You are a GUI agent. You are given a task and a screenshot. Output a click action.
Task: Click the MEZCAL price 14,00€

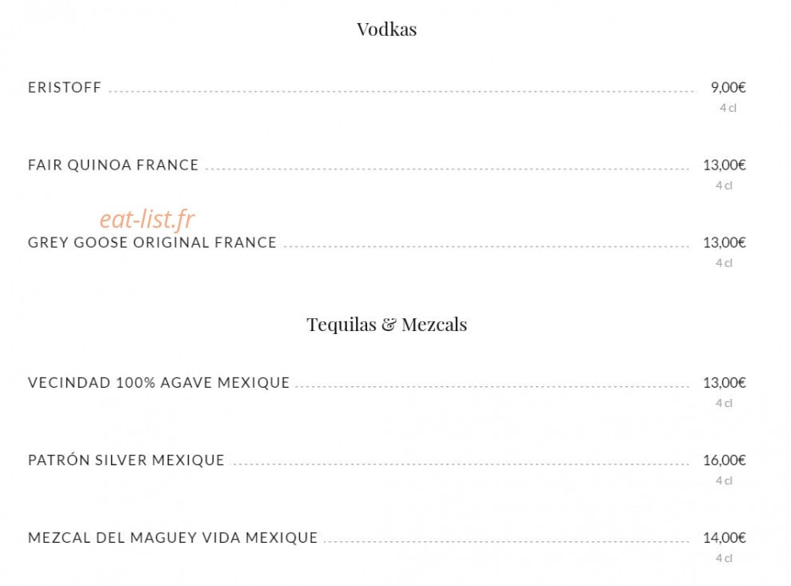(x=725, y=538)
